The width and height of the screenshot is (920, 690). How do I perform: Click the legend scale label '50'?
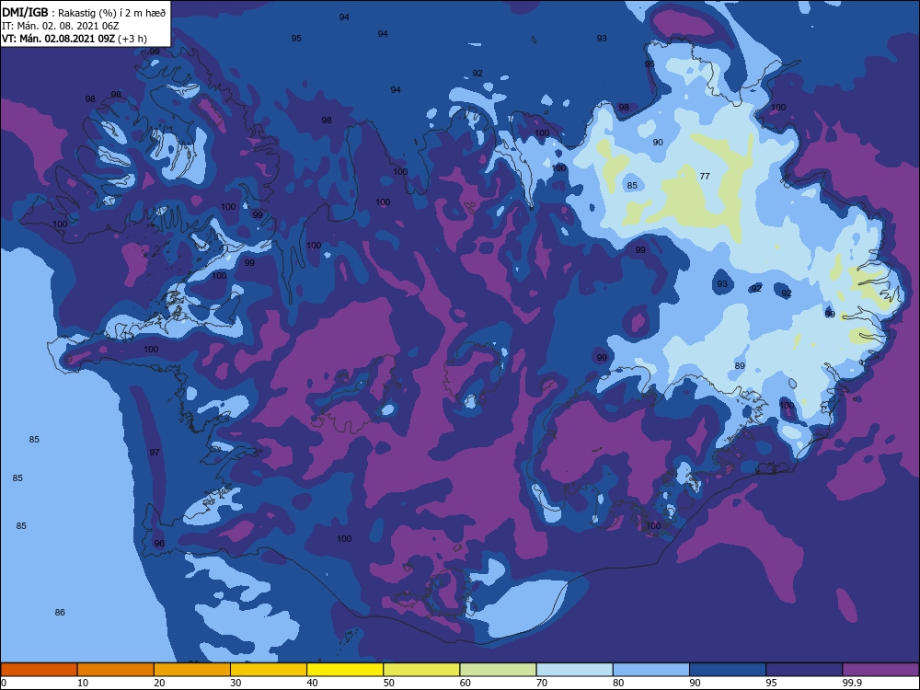tap(389, 683)
